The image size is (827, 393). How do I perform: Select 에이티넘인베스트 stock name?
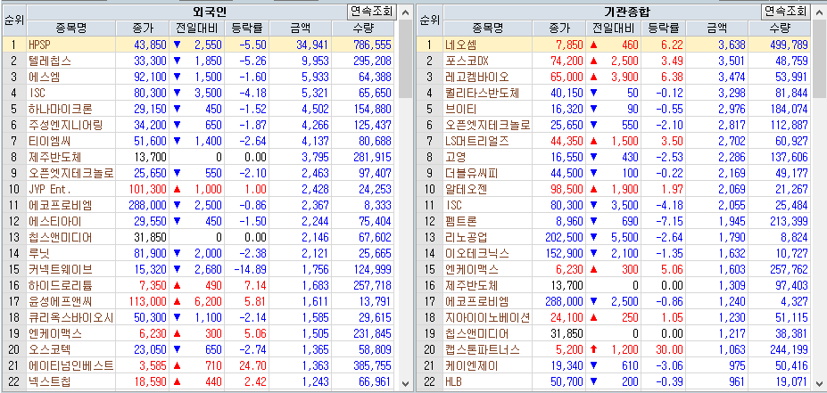[x=71, y=365]
